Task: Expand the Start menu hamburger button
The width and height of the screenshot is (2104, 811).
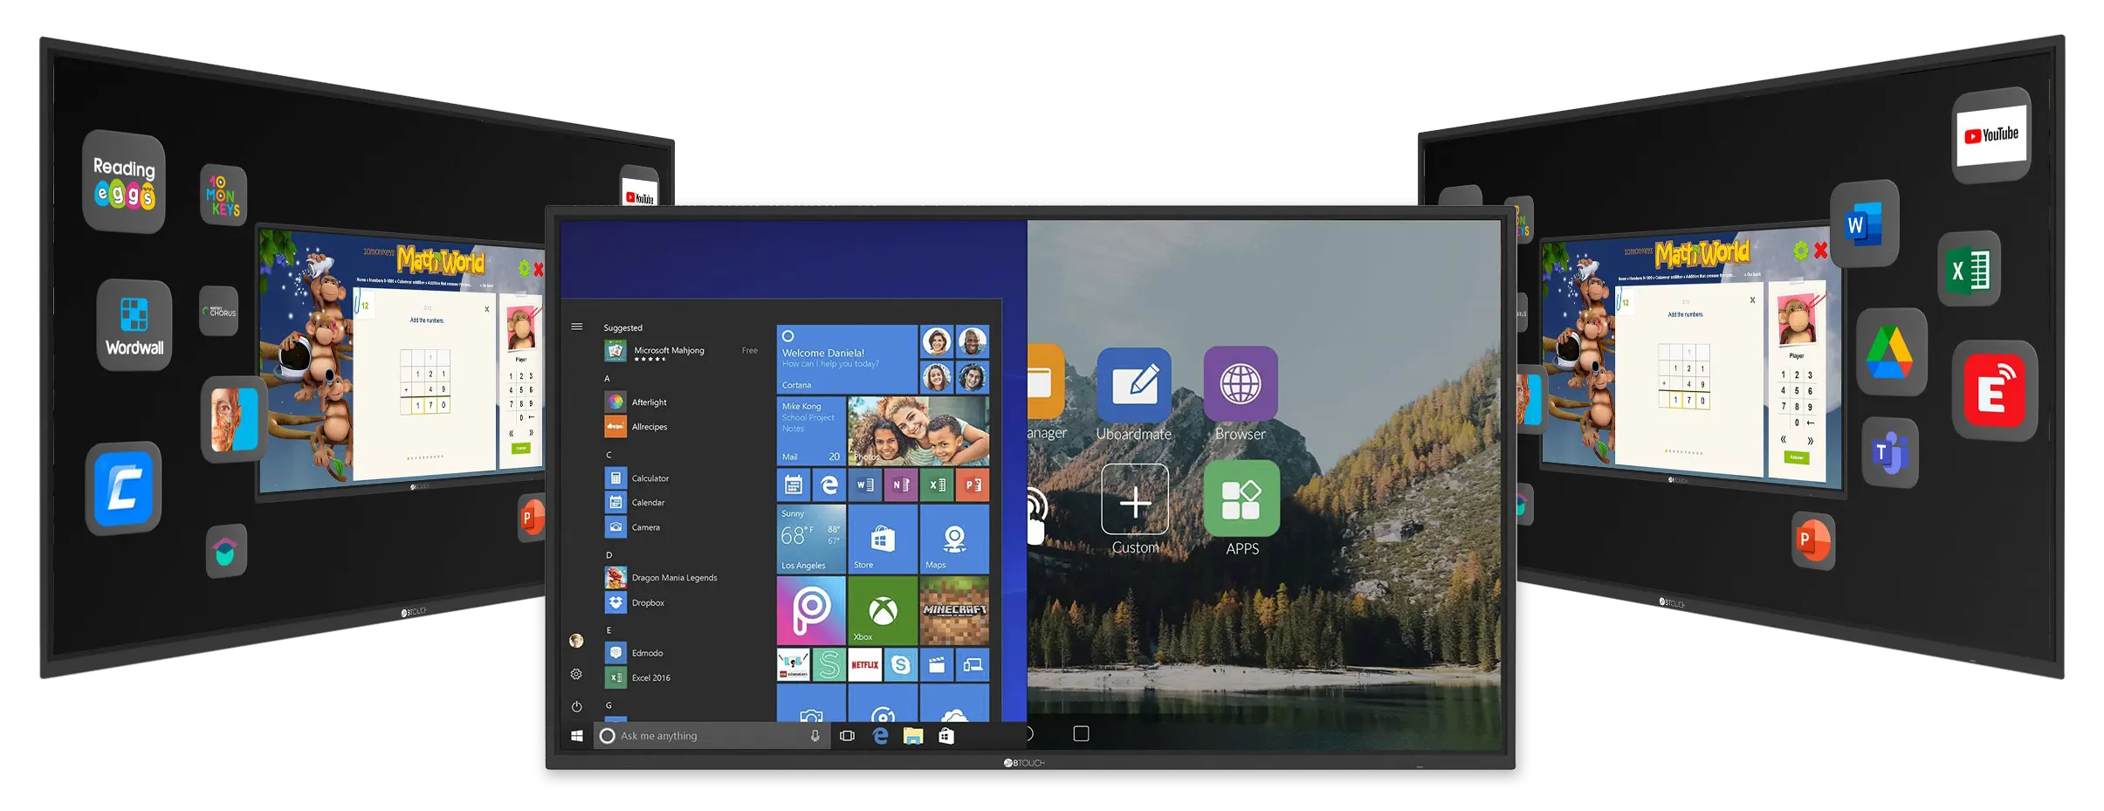Action: click(x=576, y=326)
